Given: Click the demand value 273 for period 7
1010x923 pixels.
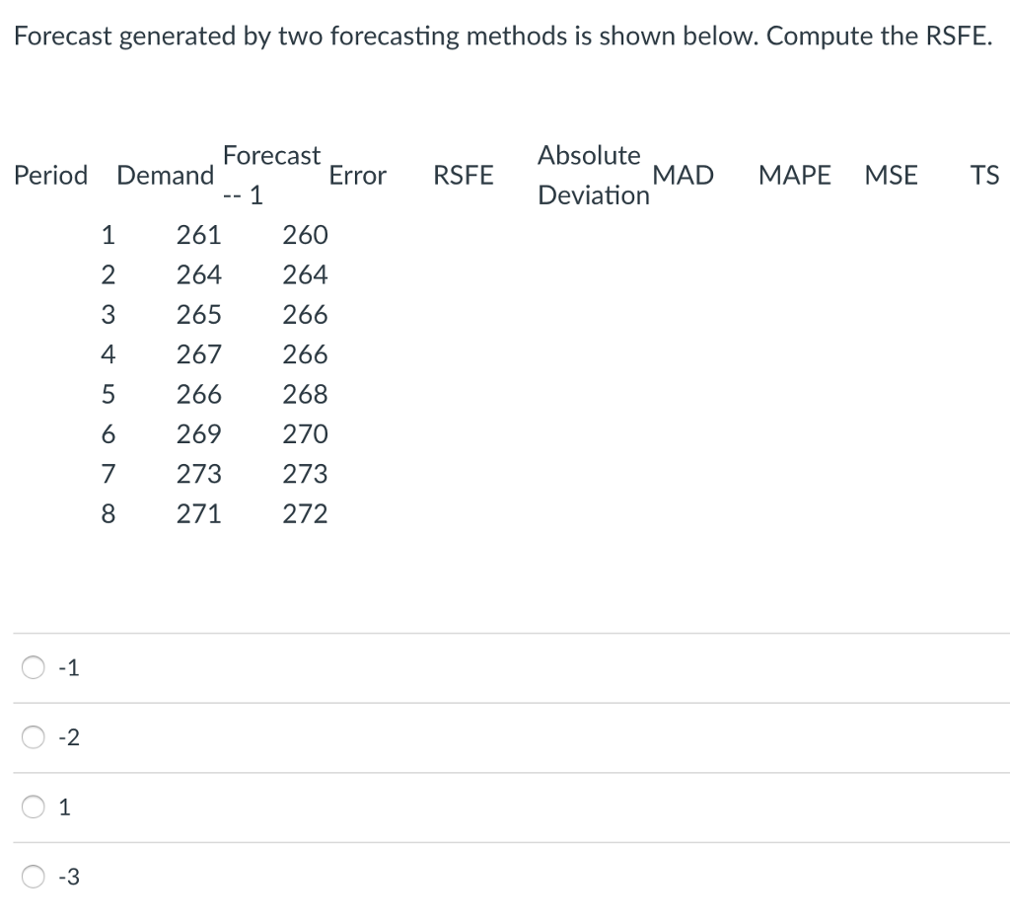Looking at the screenshot, I should pos(199,473).
